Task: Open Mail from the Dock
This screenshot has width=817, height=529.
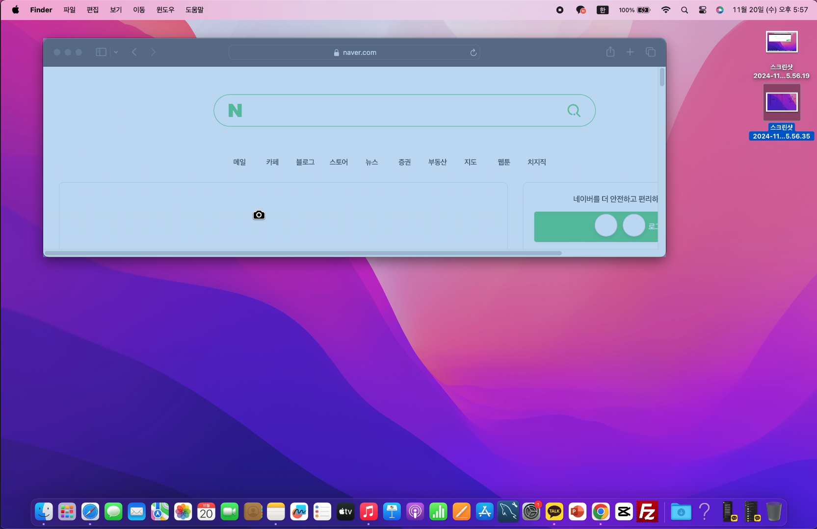Action: [137, 512]
